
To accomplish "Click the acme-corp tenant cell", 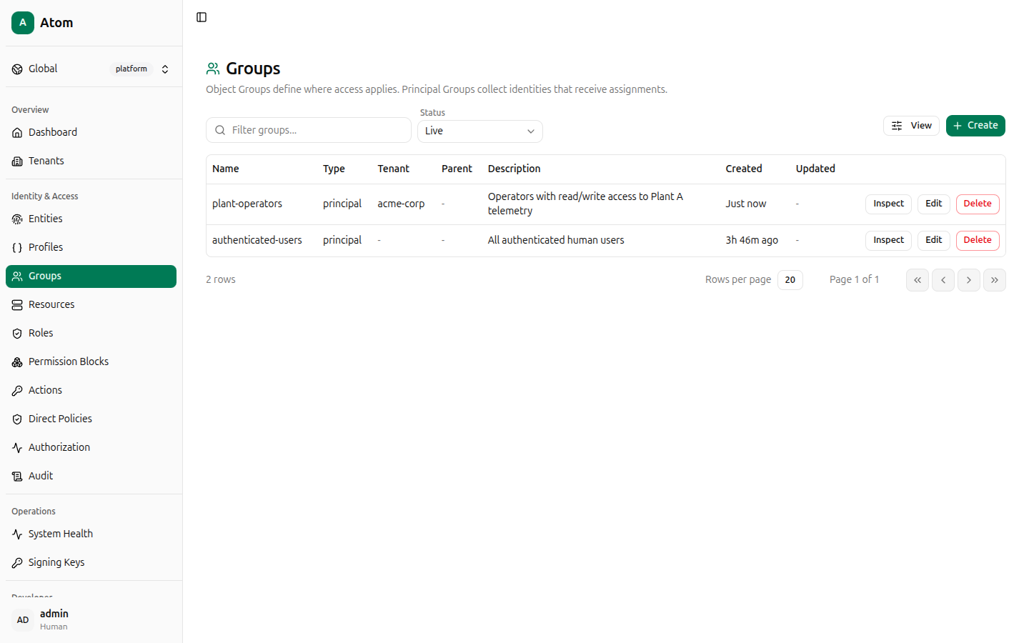I will 401,204.
